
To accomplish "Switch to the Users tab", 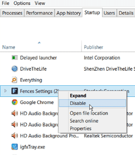I will tap(109, 13).
